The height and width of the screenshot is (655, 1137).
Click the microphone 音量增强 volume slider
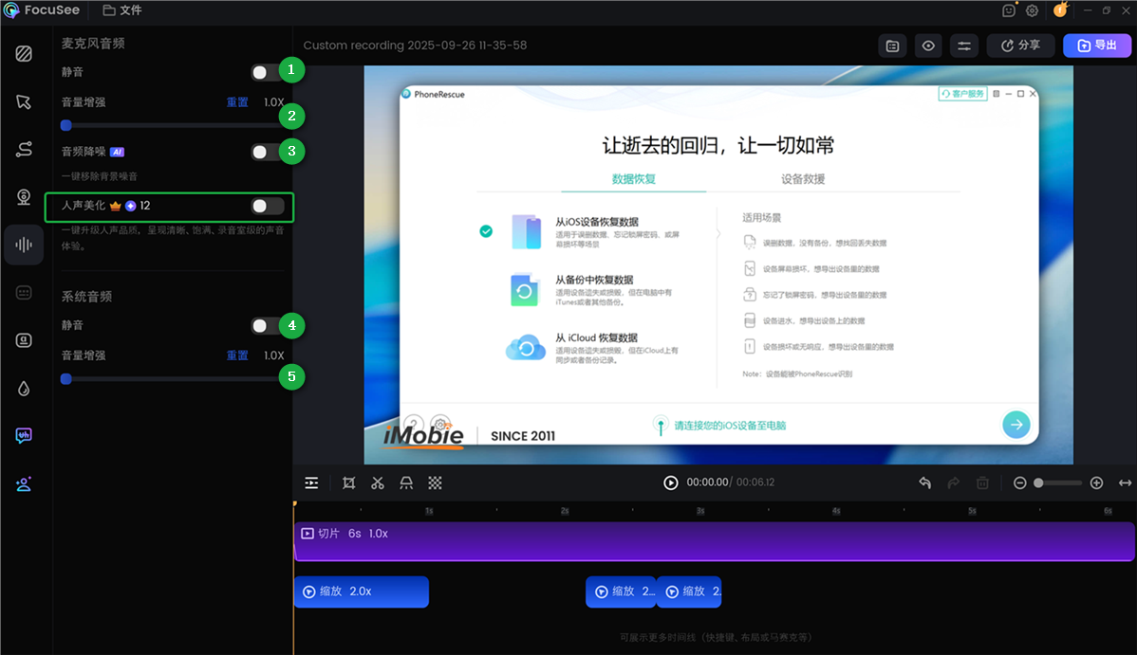pyautogui.click(x=65, y=124)
